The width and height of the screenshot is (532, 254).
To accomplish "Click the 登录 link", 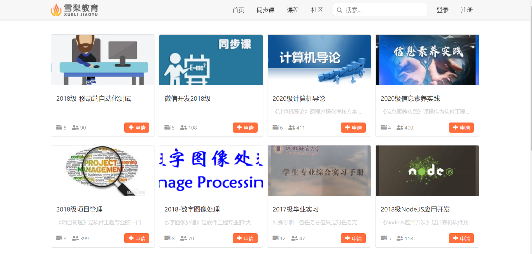I will tap(442, 10).
